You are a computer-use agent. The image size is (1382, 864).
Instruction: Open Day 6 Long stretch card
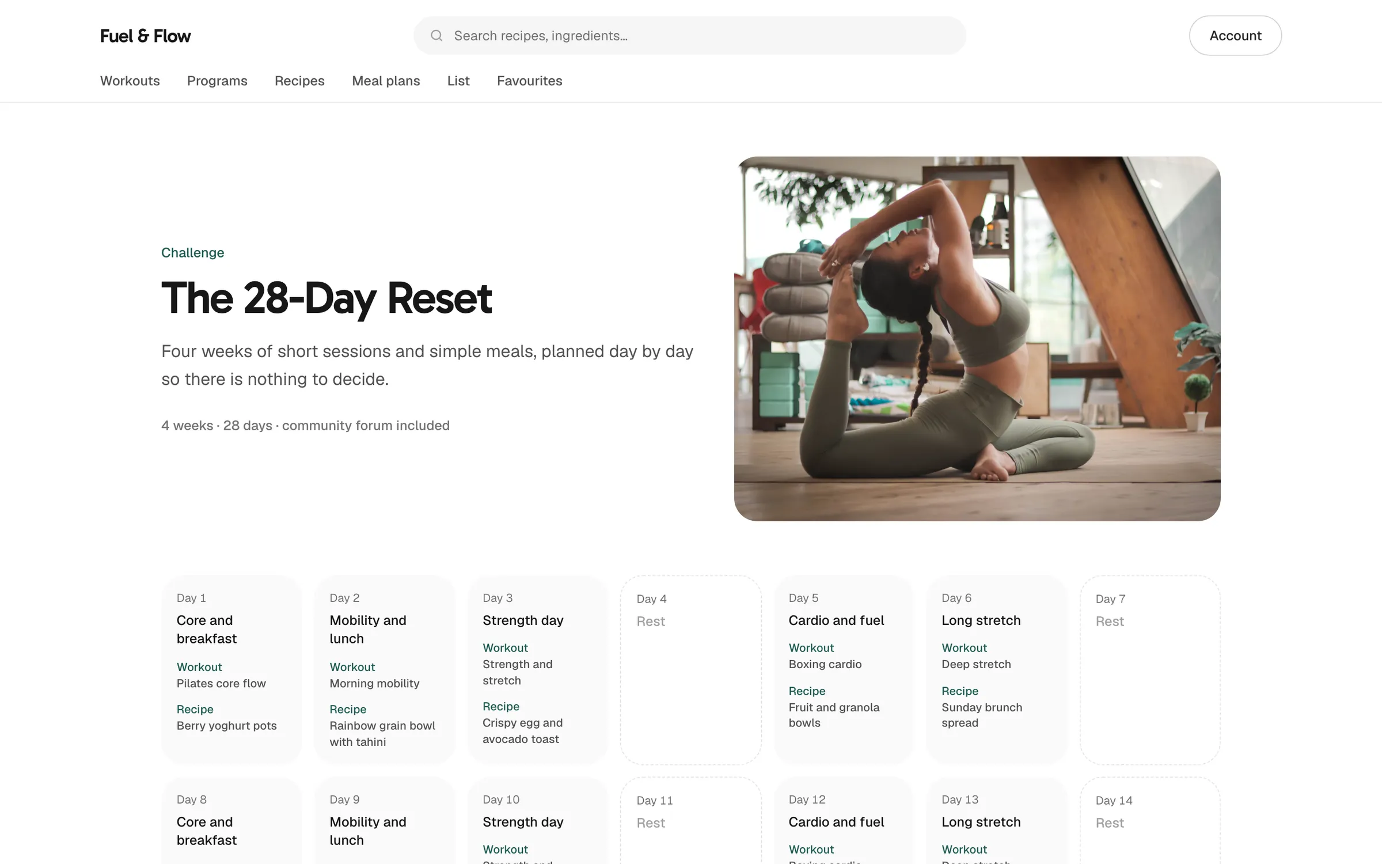(997, 669)
